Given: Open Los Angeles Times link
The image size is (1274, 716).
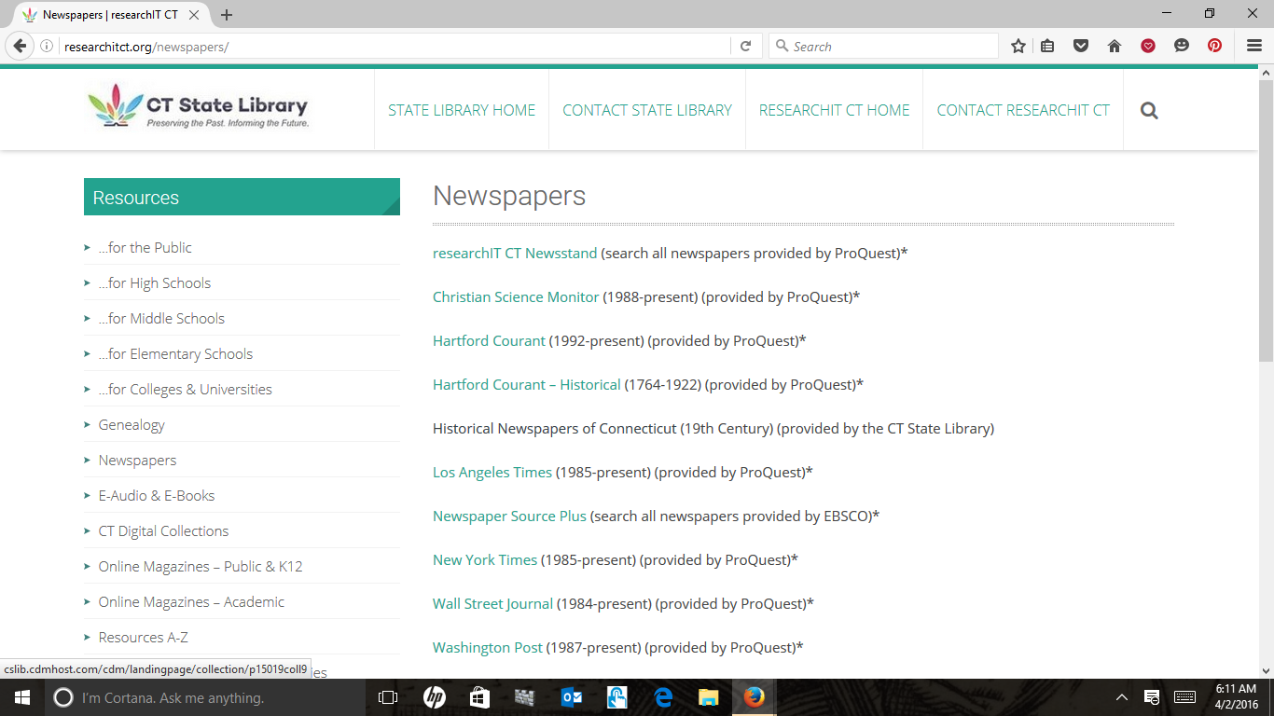Looking at the screenshot, I should coord(492,472).
